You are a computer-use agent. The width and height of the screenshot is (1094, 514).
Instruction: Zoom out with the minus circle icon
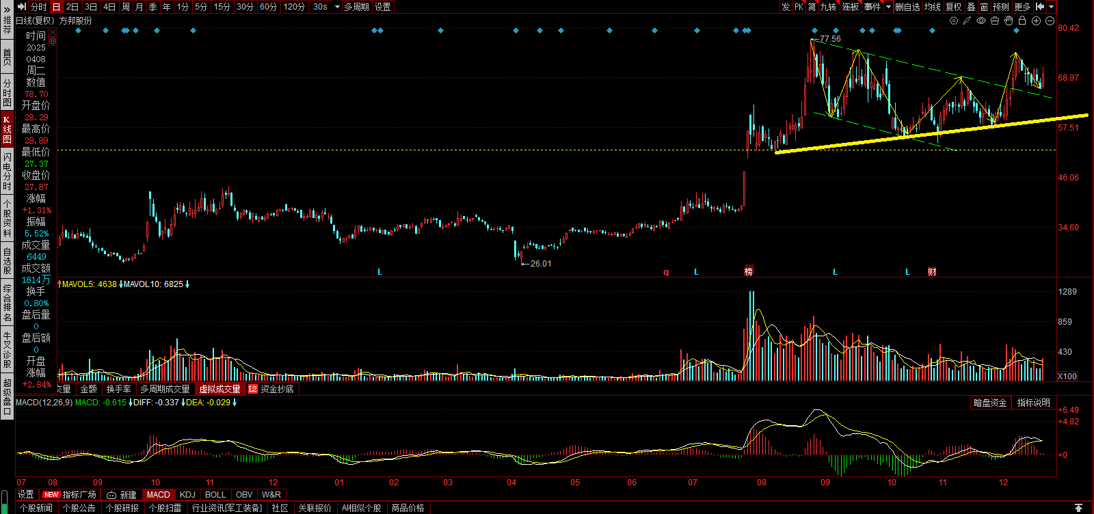pyautogui.click(x=1050, y=21)
